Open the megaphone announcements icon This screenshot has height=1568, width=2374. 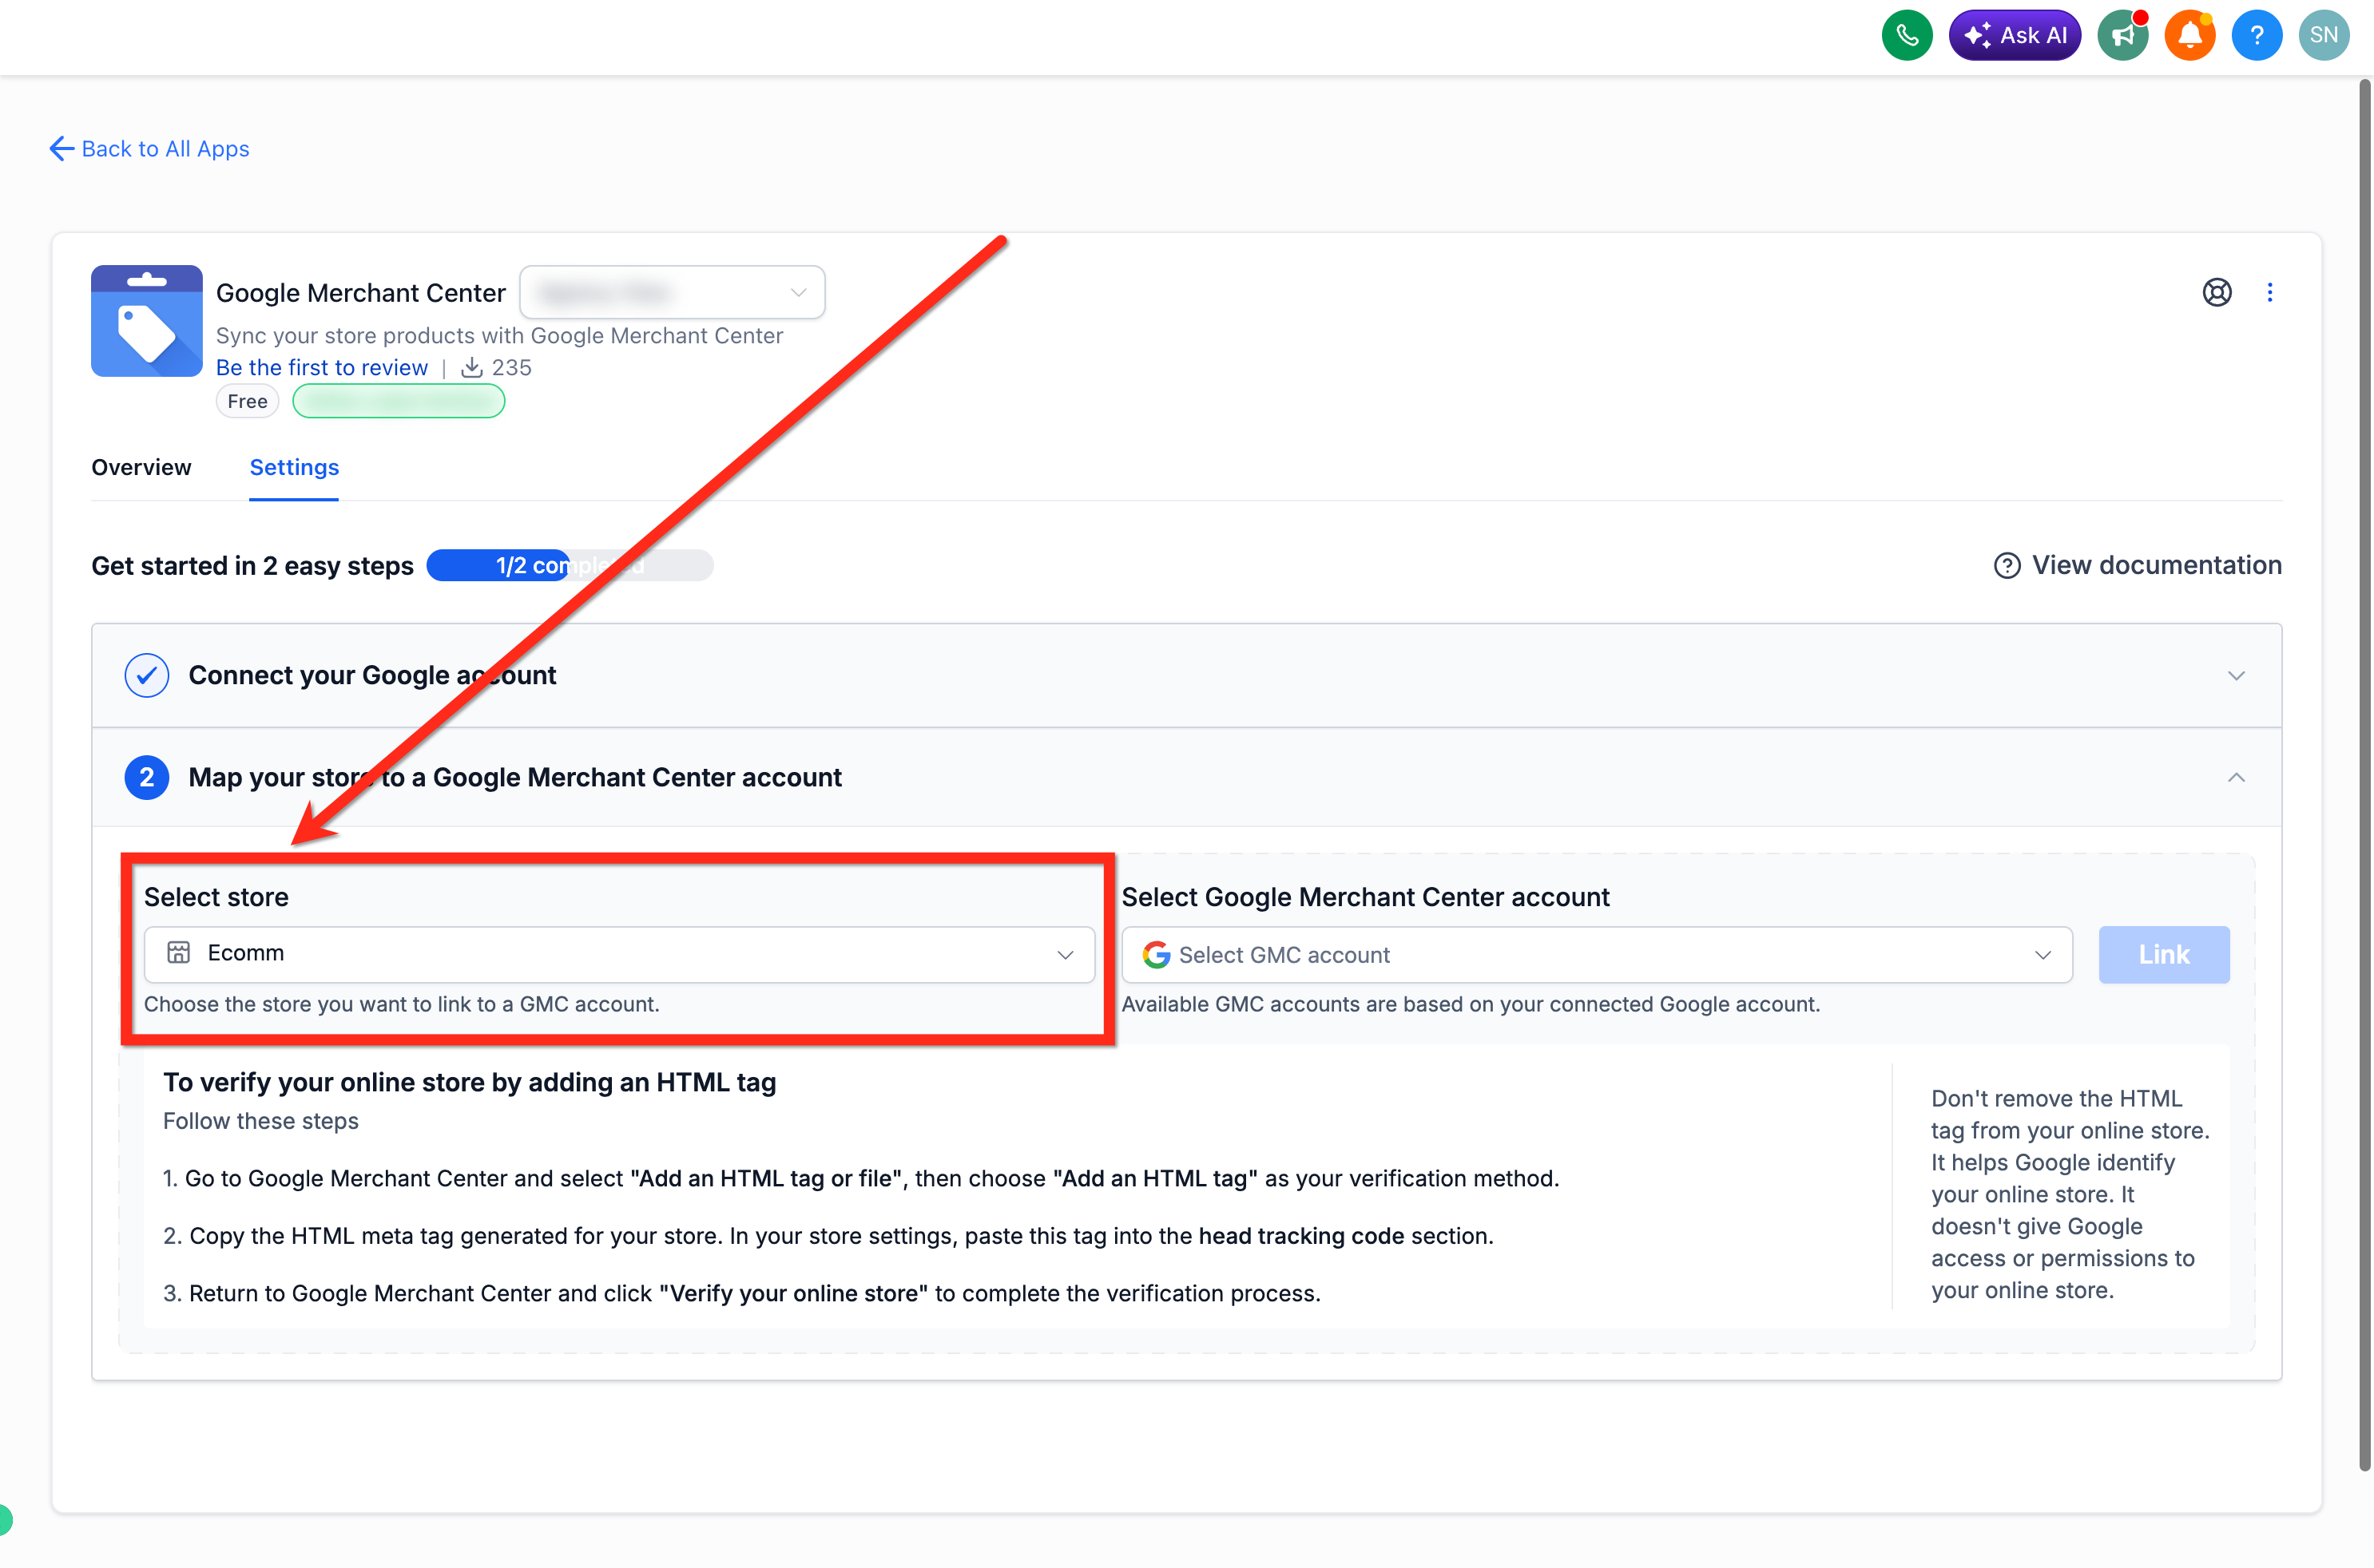pos(2123,35)
